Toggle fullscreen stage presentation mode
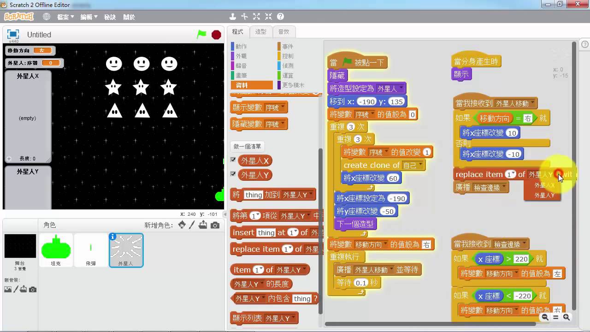Screen dimensions: 590x332 pos(13,34)
